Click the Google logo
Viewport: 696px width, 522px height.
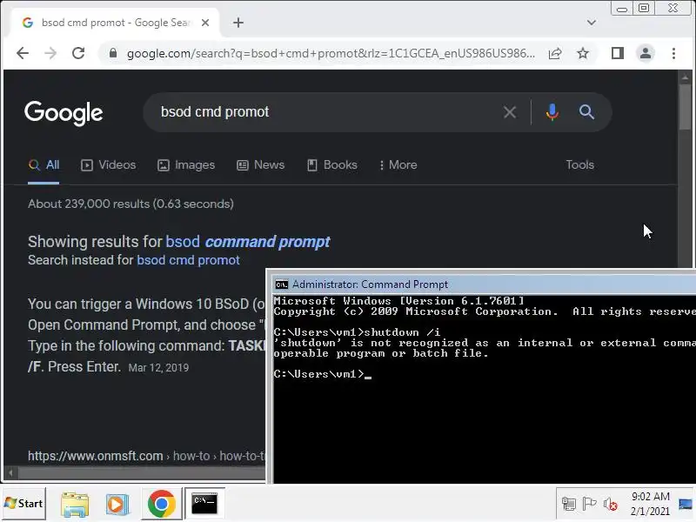click(64, 113)
